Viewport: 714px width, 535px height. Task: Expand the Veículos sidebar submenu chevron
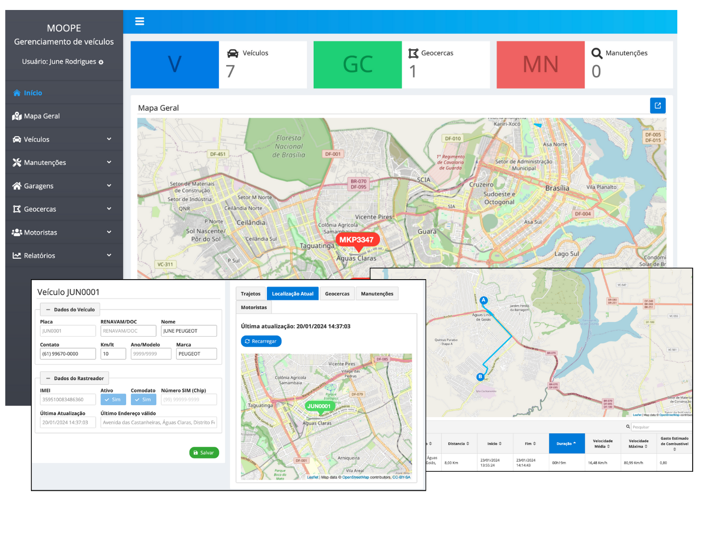click(109, 139)
